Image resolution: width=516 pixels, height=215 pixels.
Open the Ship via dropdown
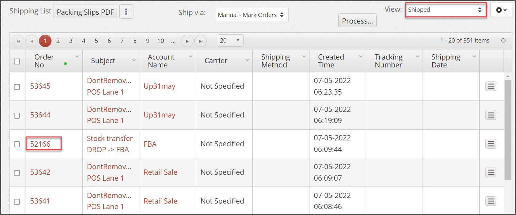pos(251,15)
